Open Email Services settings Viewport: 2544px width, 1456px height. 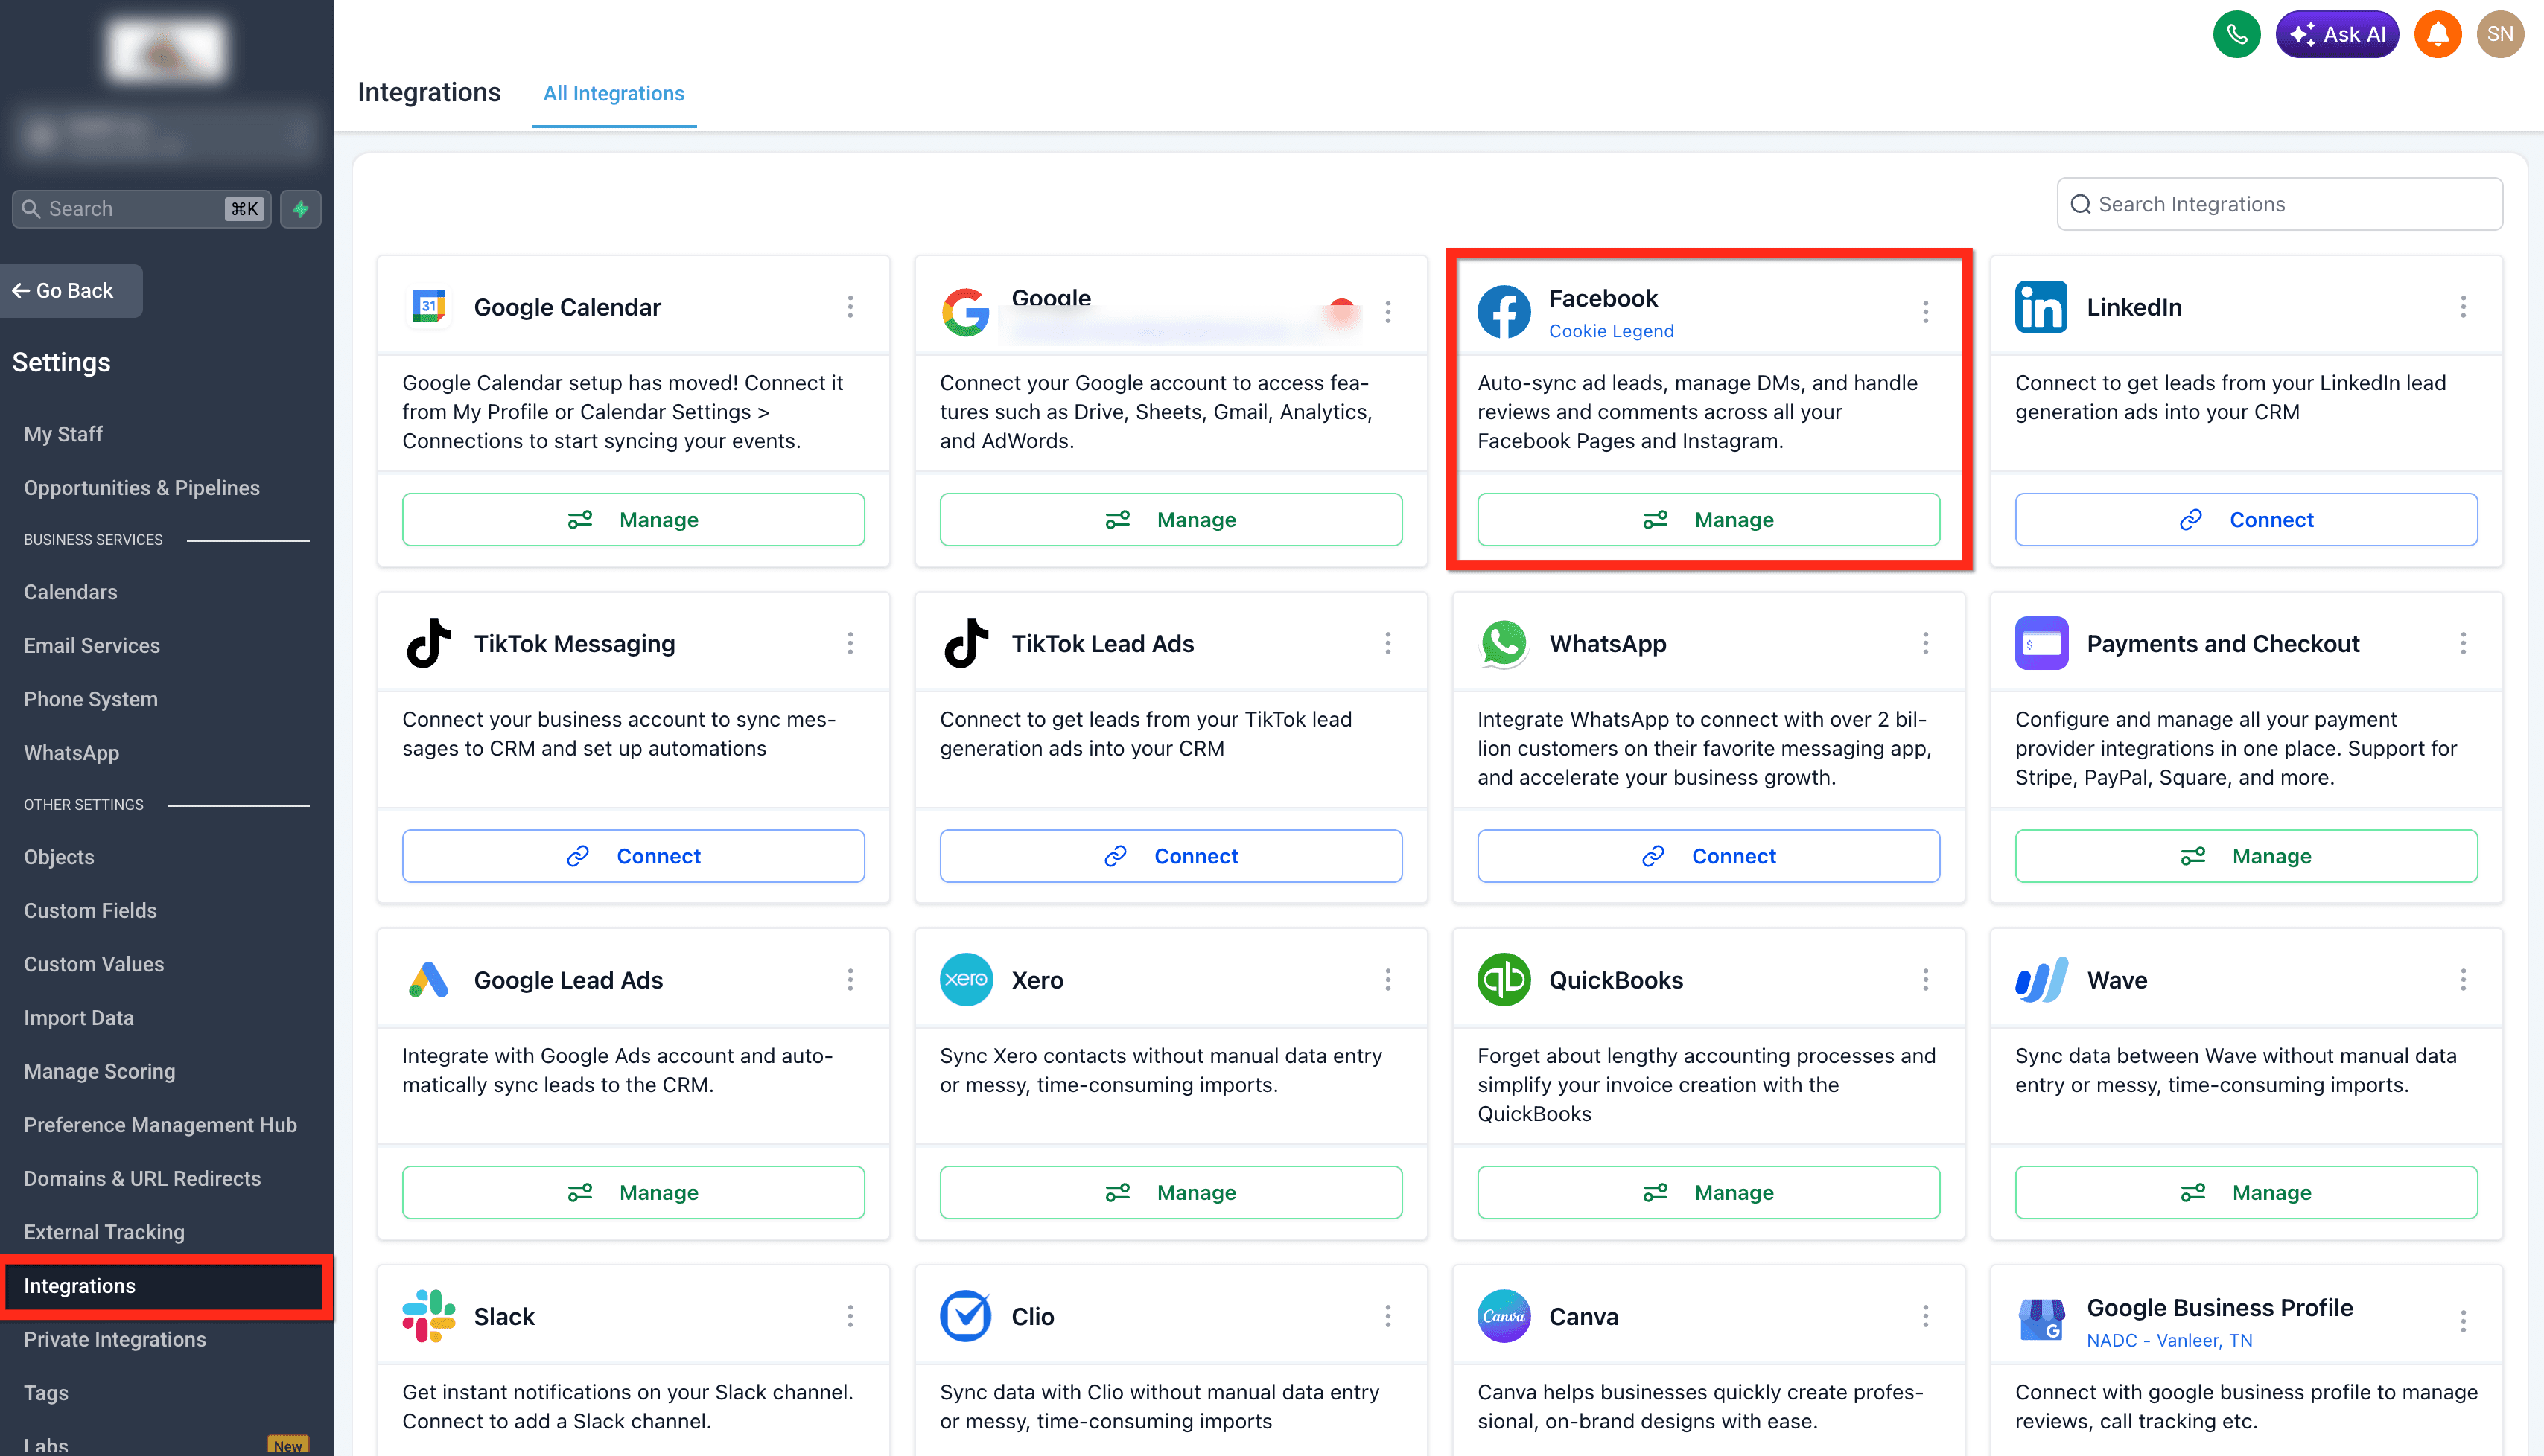pos(91,645)
